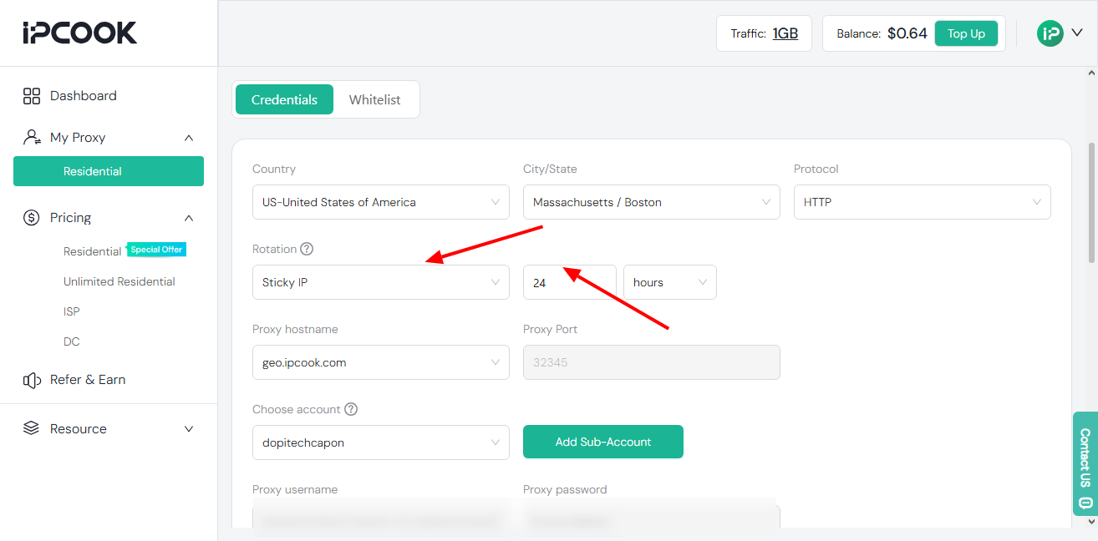Open the profile menu arrow
The image size is (1098, 541).
tap(1077, 33)
